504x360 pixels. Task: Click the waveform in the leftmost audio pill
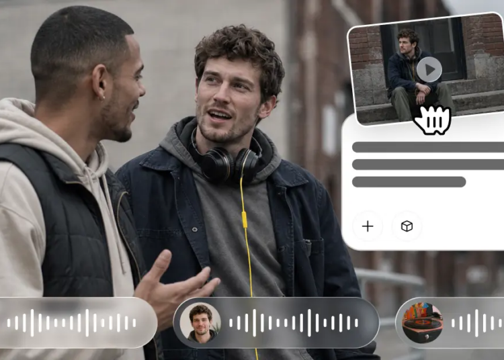pyautogui.click(x=71, y=323)
